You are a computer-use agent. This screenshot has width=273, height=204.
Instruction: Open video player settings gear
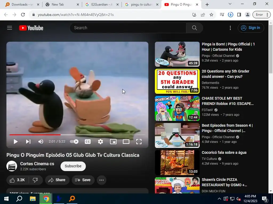[101, 142]
